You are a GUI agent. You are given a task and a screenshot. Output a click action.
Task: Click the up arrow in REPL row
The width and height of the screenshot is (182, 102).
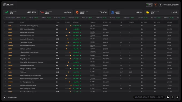81,32
